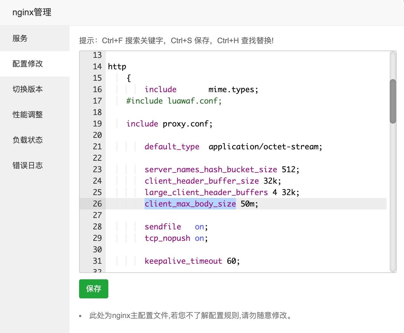This screenshot has height=333, width=404.
Task: Click client_header_buffer_size directive
Action: tap(202, 181)
